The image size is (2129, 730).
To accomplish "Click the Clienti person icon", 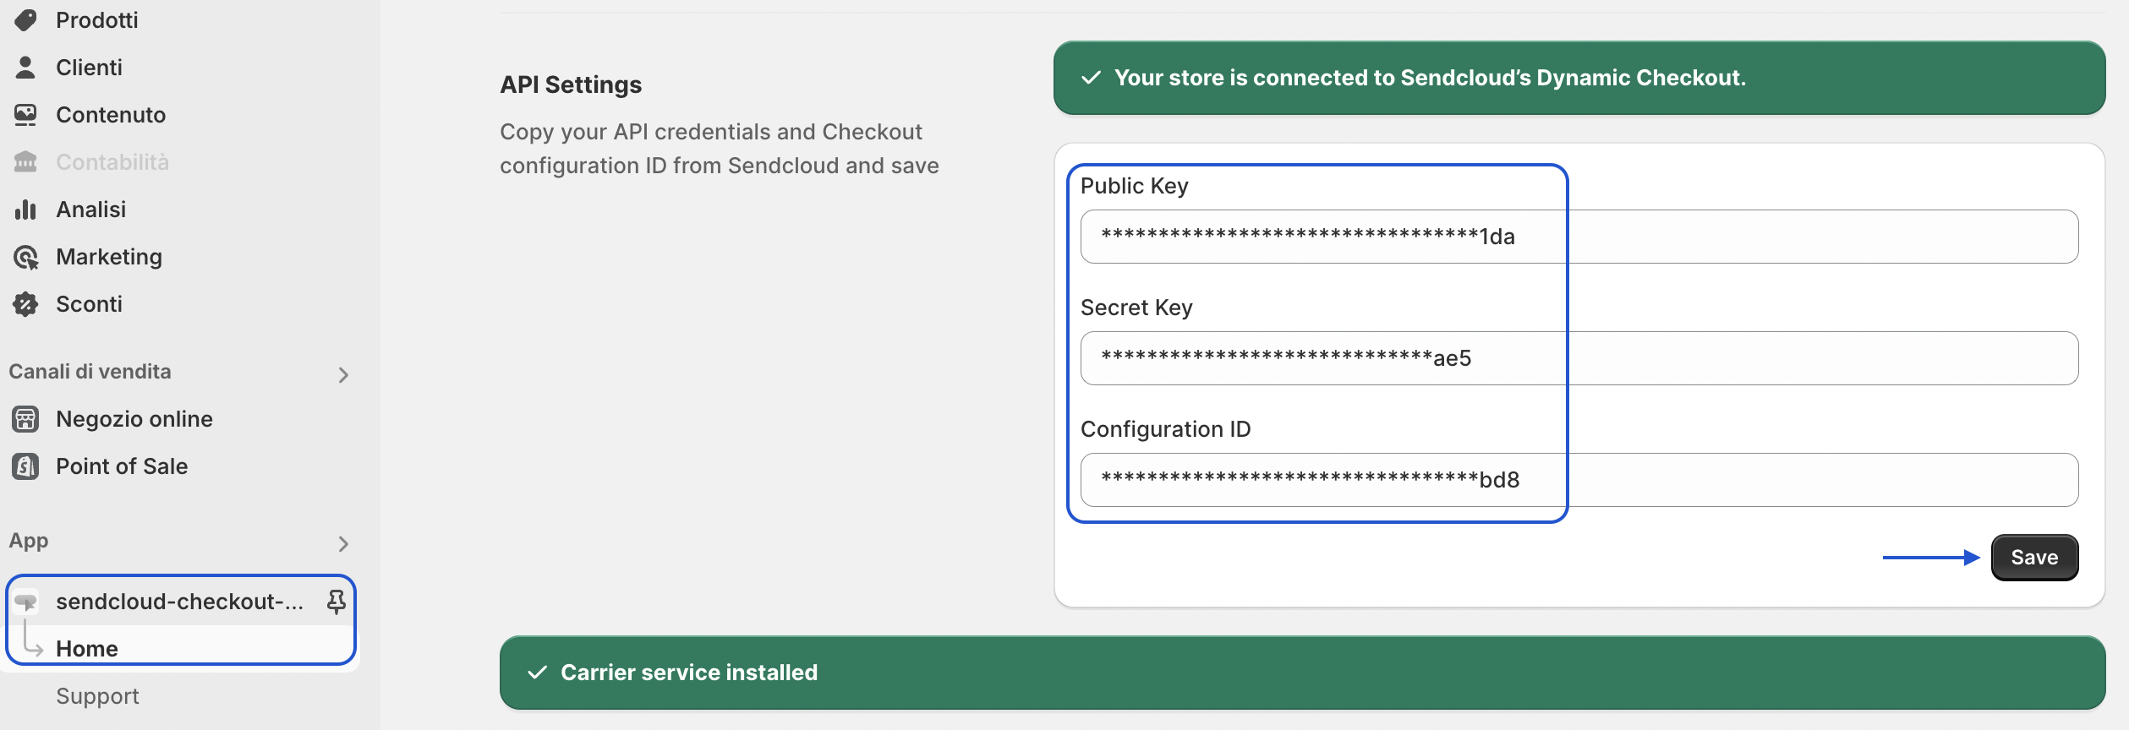I will click(25, 68).
